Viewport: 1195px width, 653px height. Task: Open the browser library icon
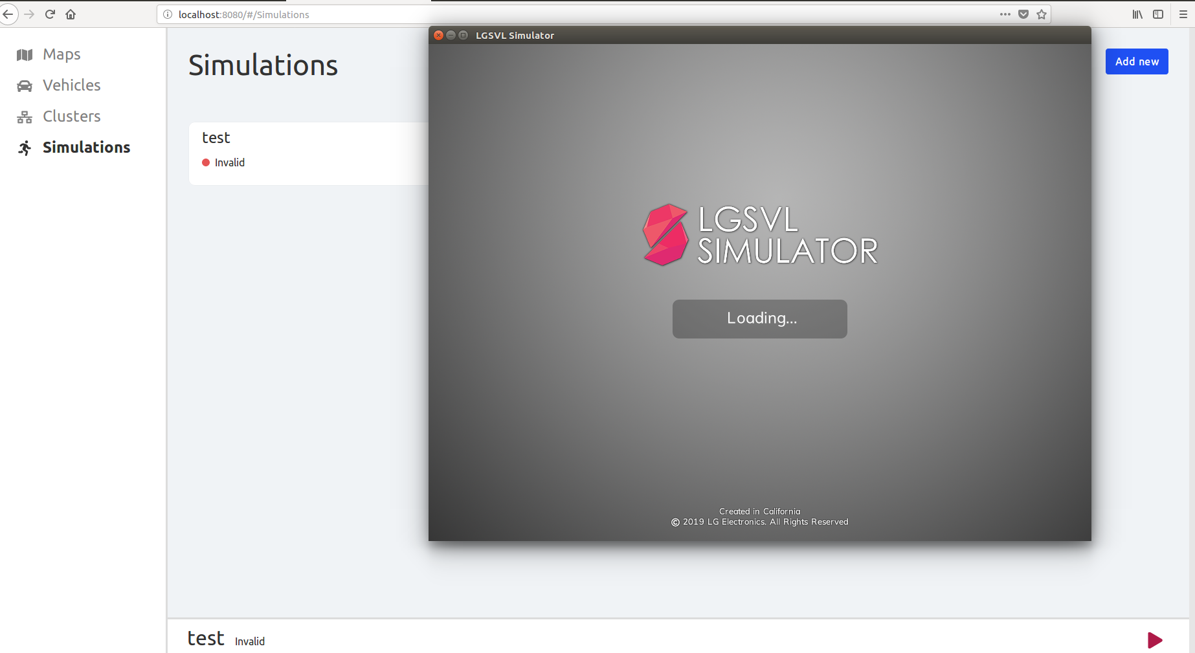click(1137, 14)
